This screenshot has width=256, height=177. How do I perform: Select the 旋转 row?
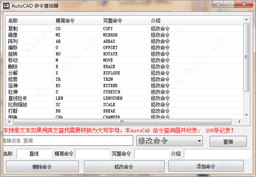click(x=124, y=54)
